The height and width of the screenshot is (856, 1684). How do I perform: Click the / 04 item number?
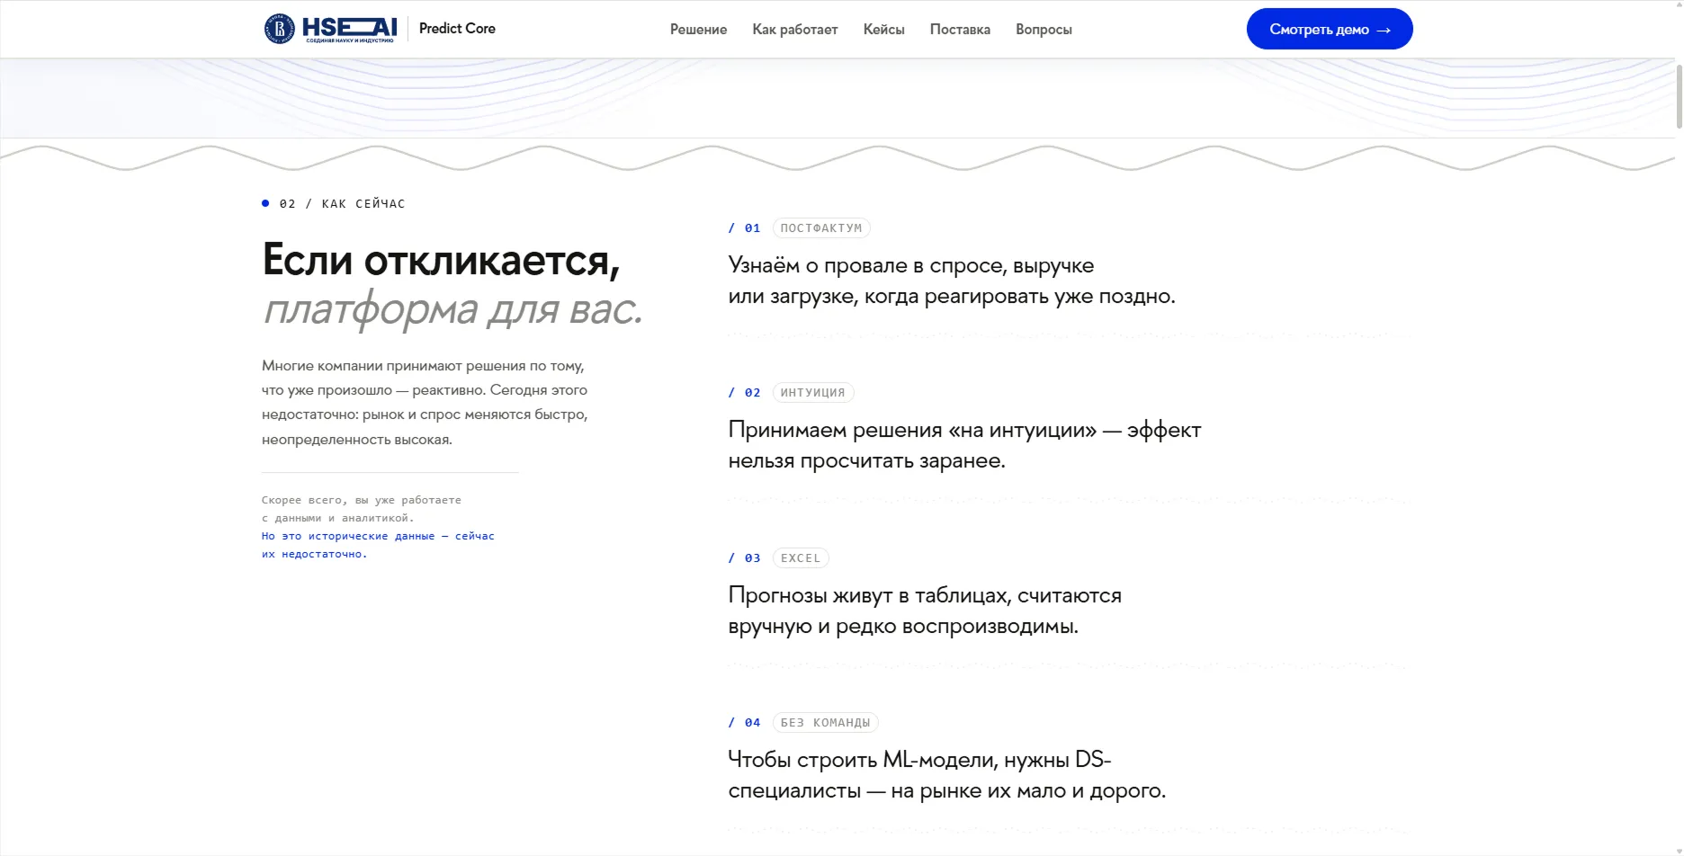[745, 723]
